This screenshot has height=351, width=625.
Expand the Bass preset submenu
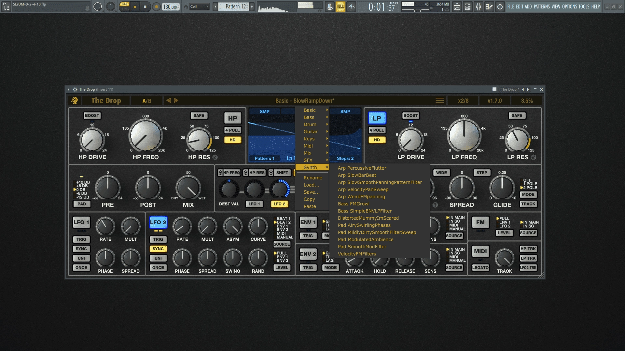point(312,117)
